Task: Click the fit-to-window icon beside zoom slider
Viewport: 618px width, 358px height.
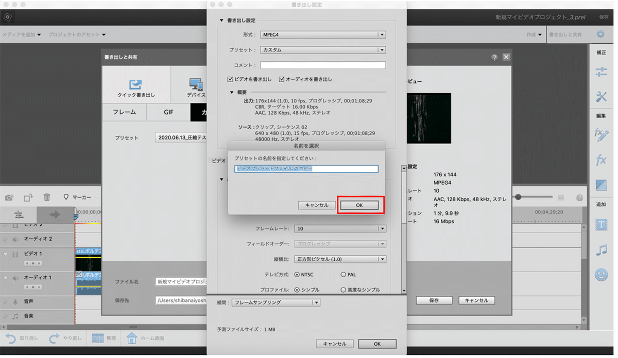Action: 561,198
